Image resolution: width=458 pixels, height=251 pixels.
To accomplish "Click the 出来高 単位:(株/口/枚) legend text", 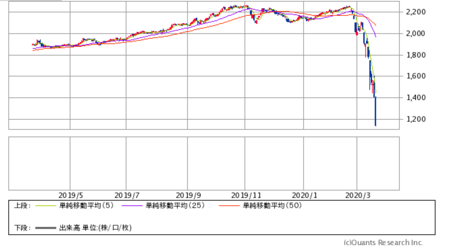I will [x=95, y=228].
